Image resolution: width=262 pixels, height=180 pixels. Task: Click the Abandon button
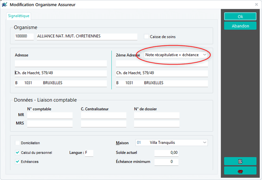pyautogui.click(x=240, y=26)
